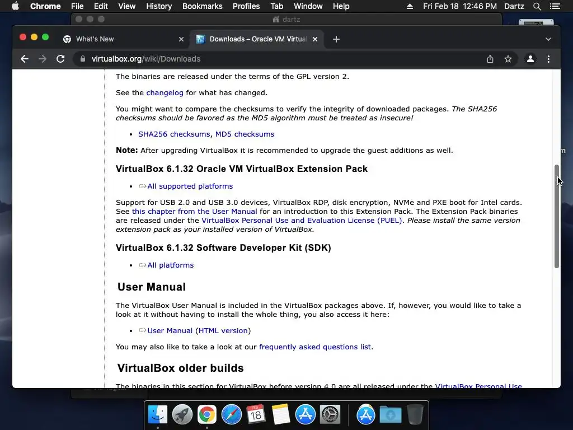Click the 'User Manual' heading

click(x=152, y=287)
